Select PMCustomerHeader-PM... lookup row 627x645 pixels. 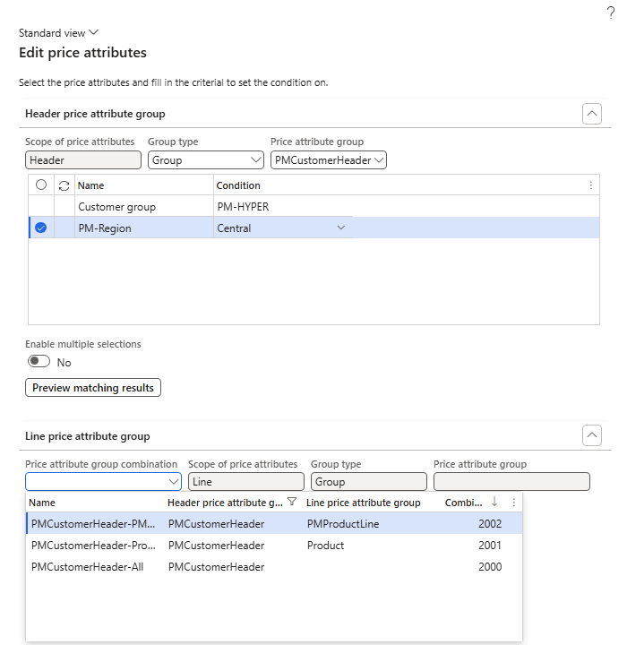274,524
